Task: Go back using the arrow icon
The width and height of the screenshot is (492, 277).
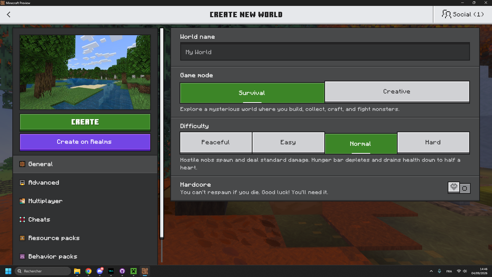Action: (x=8, y=14)
